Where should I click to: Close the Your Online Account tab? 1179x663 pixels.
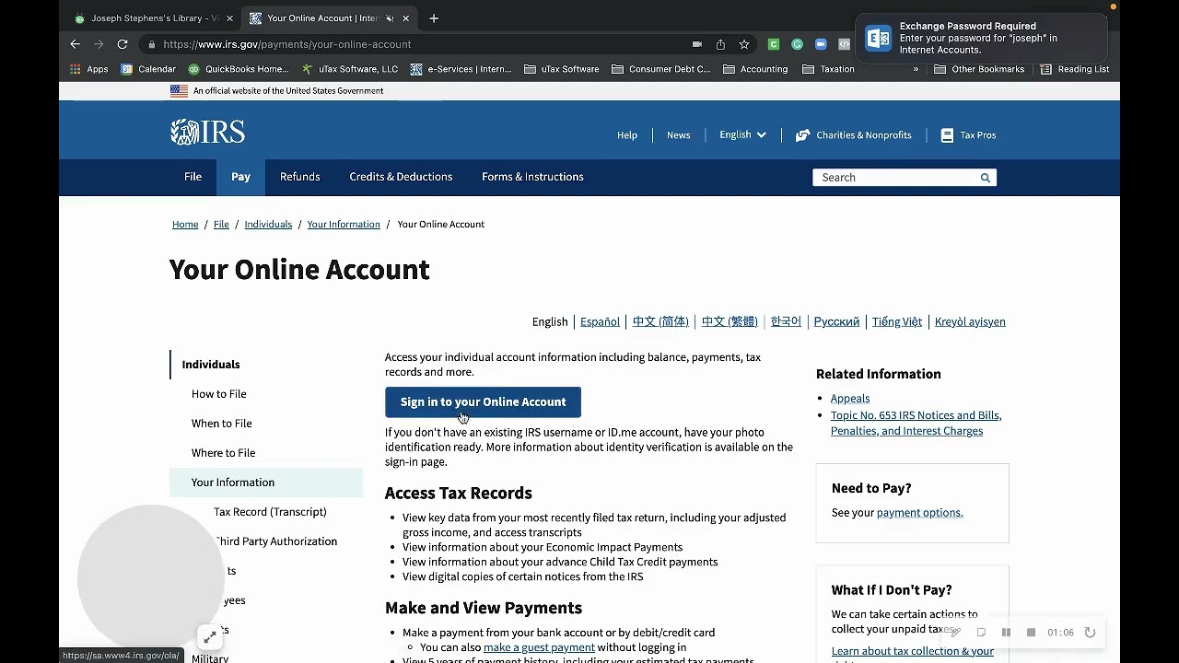[406, 18]
